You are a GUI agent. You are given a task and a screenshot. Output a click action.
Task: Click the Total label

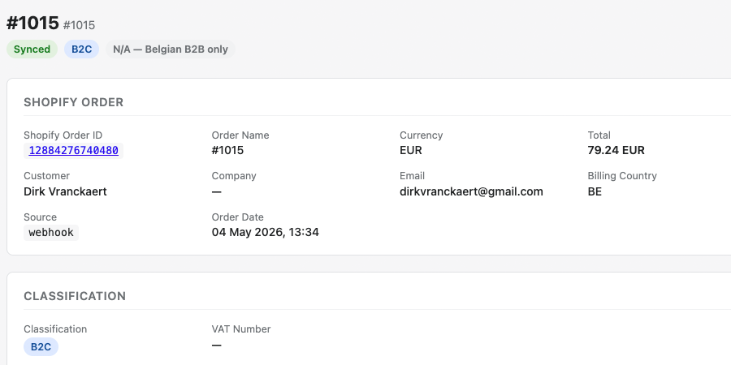(599, 135)
